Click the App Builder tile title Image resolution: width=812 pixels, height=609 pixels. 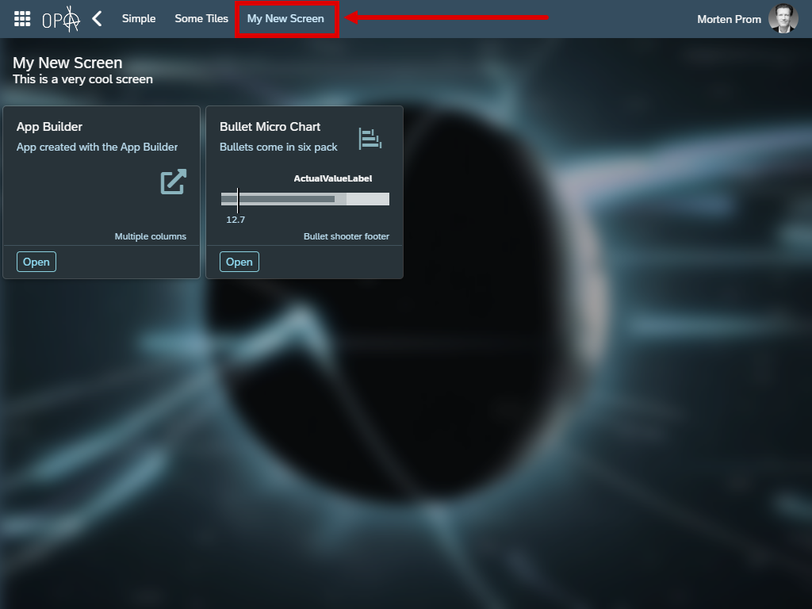coord(49,127)
